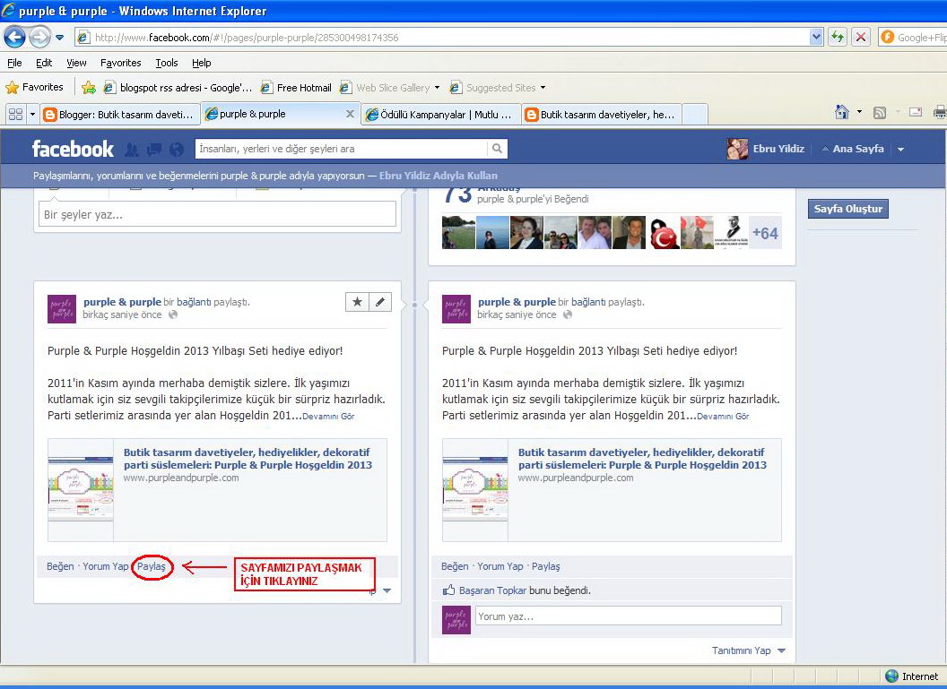This screenshot has height=689, width=947.
Task: Open the dropdown arrow below the left post
Action: pos(387,590)
